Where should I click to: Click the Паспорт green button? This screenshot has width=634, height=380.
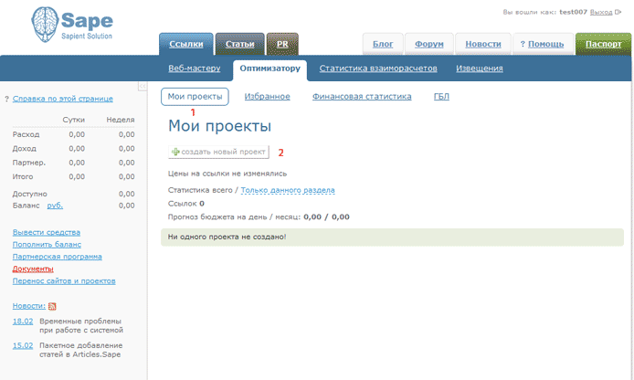603,44
